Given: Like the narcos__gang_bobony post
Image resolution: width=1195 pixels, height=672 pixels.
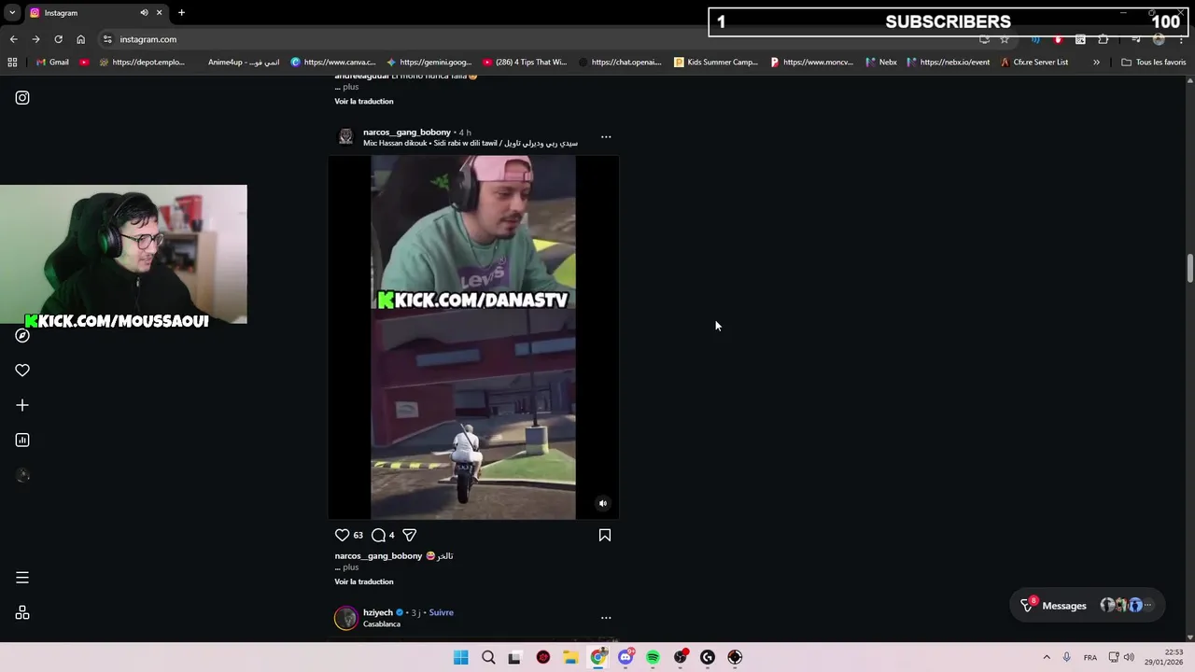Looking at the screenshot, I should (x=342, y=535).
